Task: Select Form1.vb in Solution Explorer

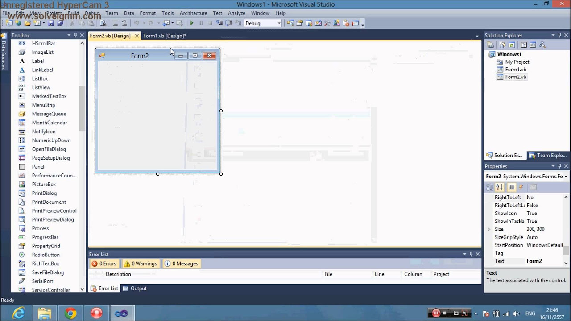Action: (515, 70)
